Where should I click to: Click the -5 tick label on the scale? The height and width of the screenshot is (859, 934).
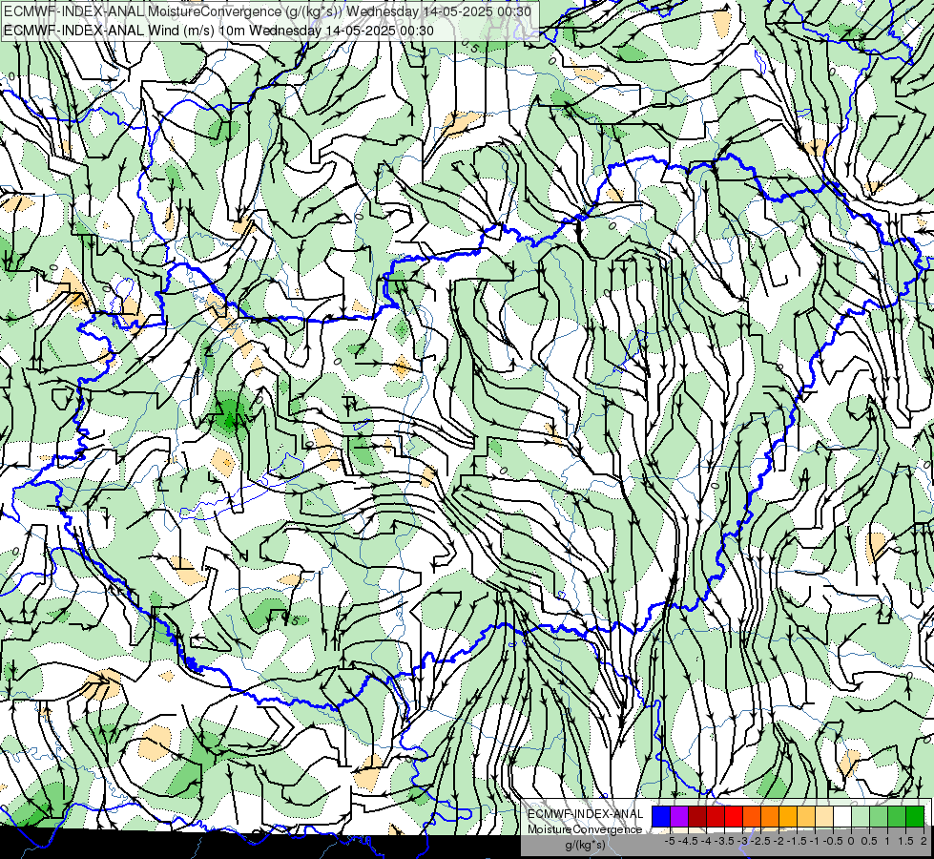coord(670,841)
